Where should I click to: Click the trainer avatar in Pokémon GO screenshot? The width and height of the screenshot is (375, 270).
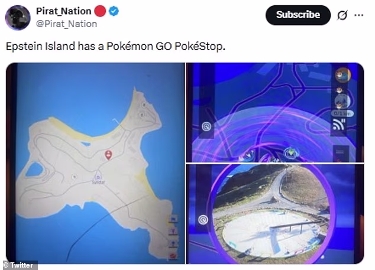tap(342, 75)
